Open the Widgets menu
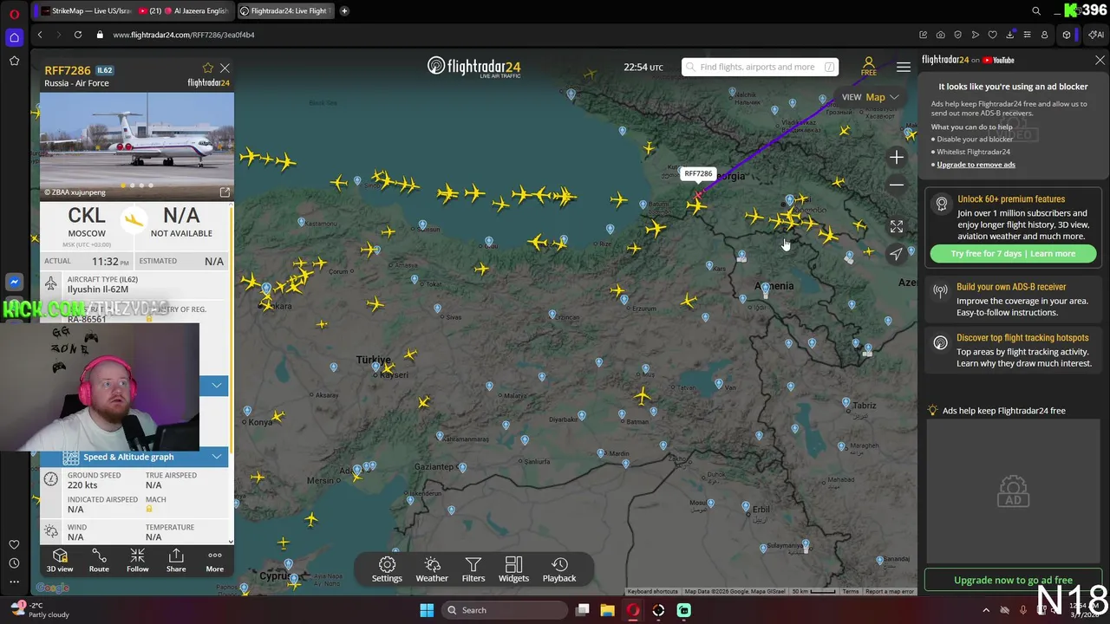The image size is (1110, 624). (513, 569)
